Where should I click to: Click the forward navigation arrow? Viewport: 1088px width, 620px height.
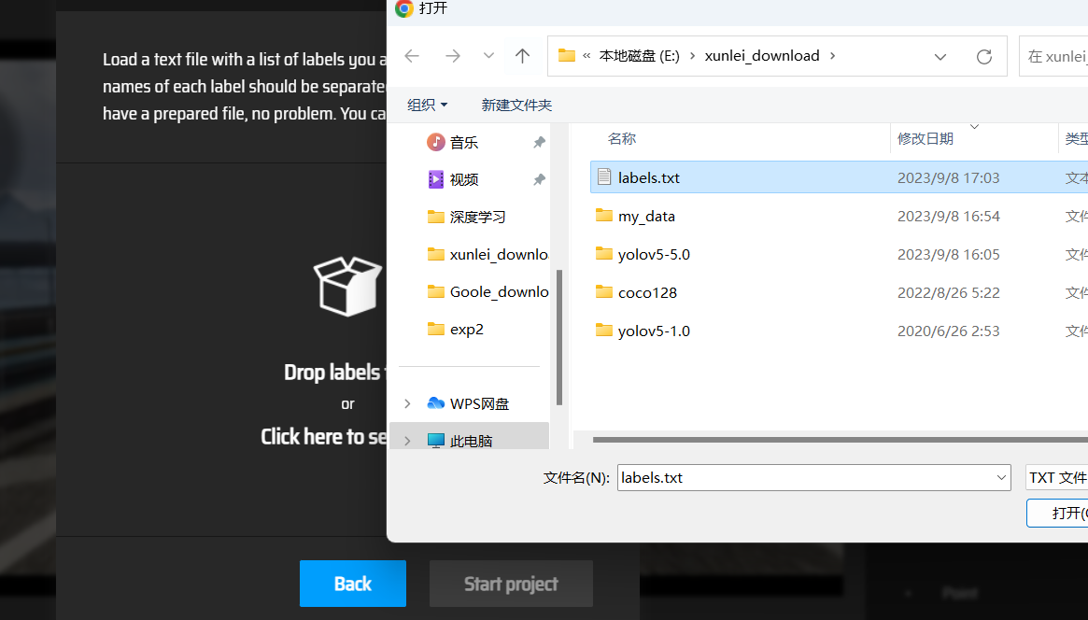tap(452, 56)
